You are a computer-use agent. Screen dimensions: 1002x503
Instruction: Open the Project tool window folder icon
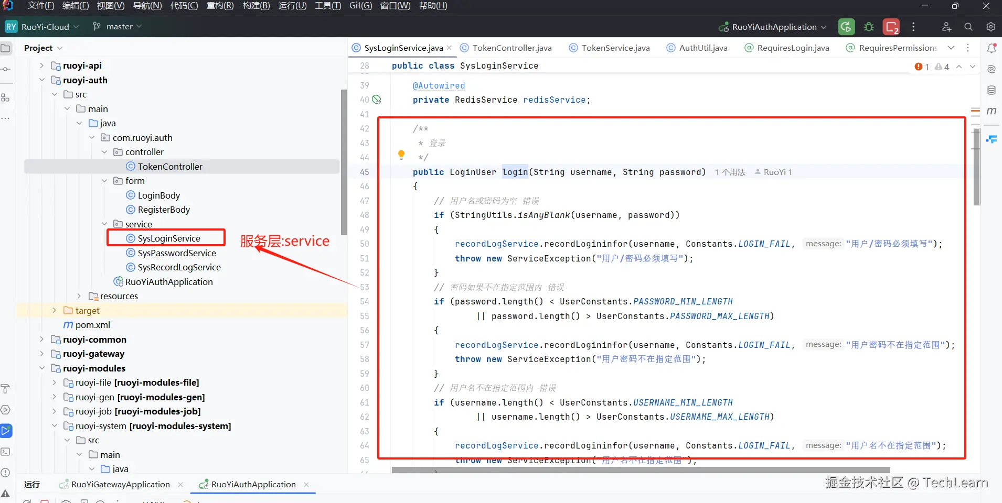point(6,48)
